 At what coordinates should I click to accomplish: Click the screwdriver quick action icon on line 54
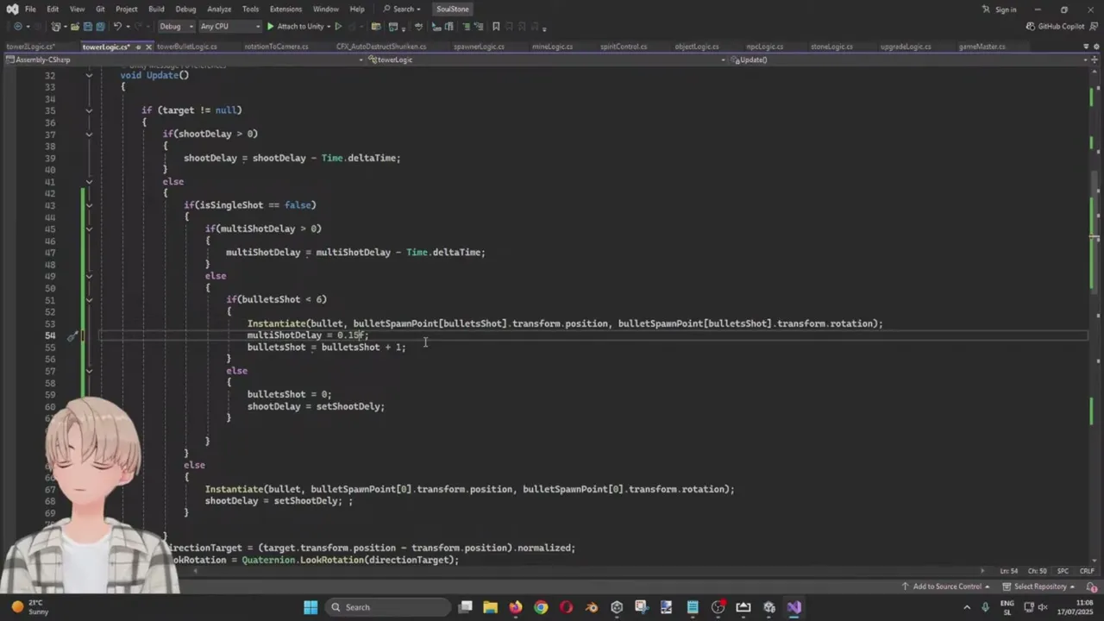[72, 336]
